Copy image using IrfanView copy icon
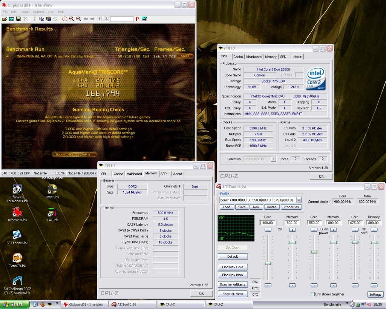This screenshot has height=309, width=386. coord(41,19)
